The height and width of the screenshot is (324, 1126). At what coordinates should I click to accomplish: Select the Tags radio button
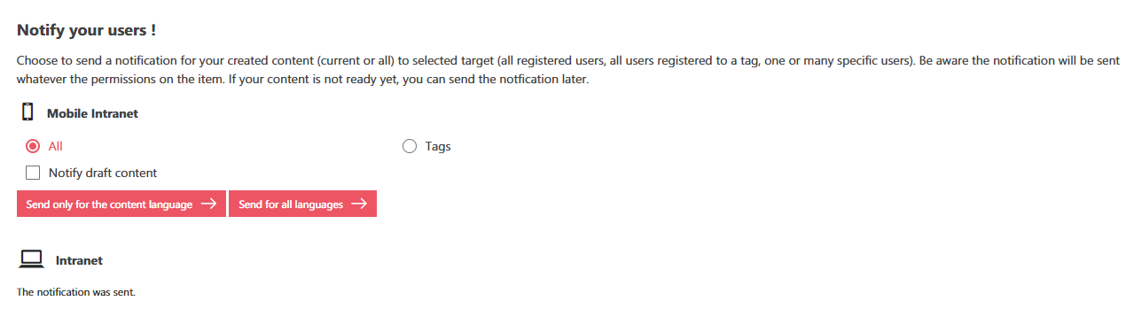pyautogui.click(x=410, y=146)
